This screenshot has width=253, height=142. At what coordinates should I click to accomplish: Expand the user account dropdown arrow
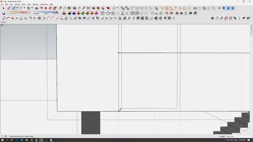pos(117,8)
